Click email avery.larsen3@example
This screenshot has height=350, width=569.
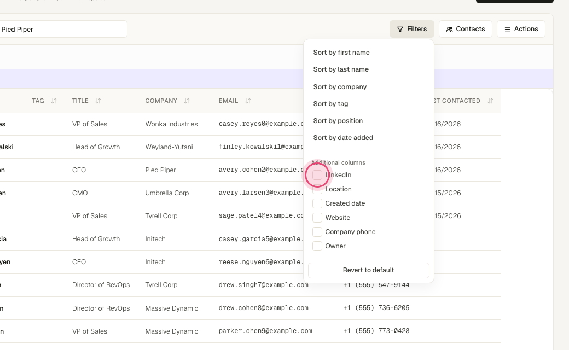(261, 192)
